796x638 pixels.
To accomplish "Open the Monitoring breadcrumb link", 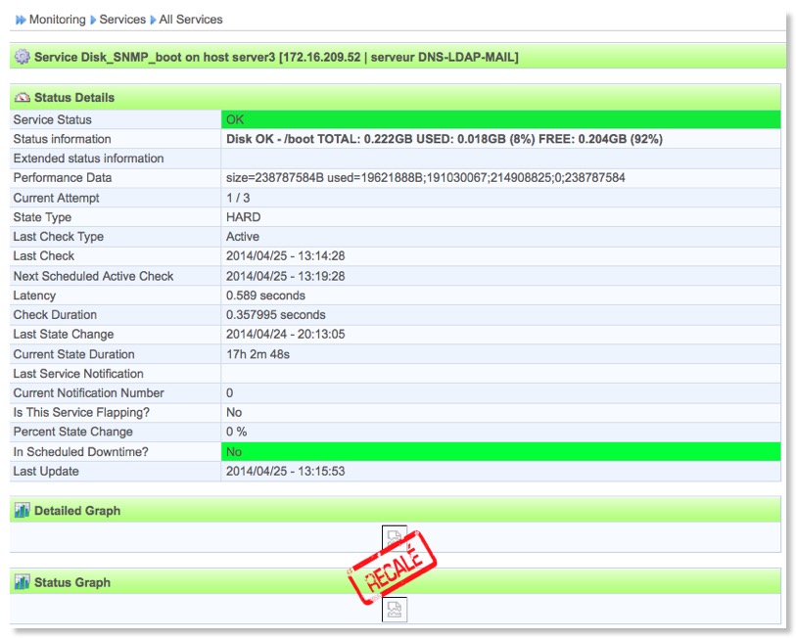I will coord(57,20).
